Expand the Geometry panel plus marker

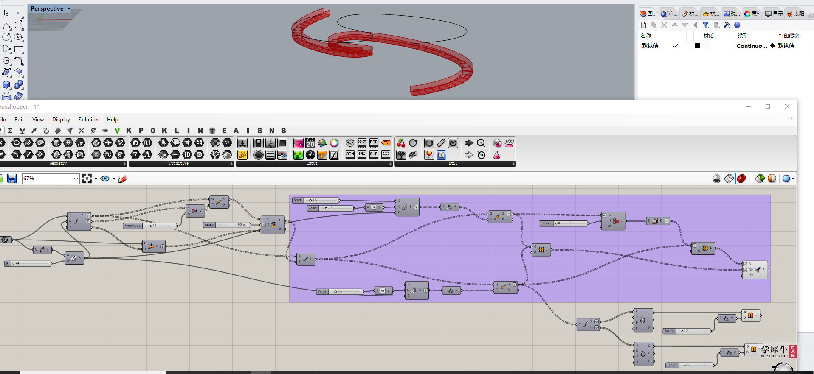click(x=124, y=164)
